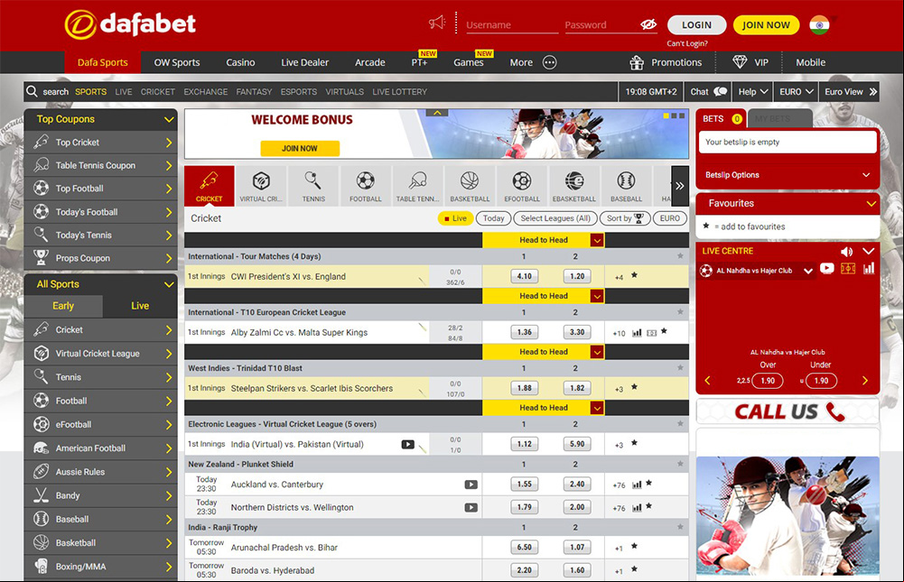The image size is (904, 582).
Task: Favourite Steelpan Strikers vs Scarlet Ibis match
Action: pos(634,387)
